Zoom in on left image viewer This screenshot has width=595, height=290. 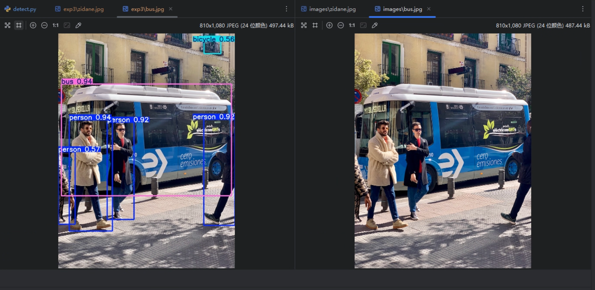33,25
